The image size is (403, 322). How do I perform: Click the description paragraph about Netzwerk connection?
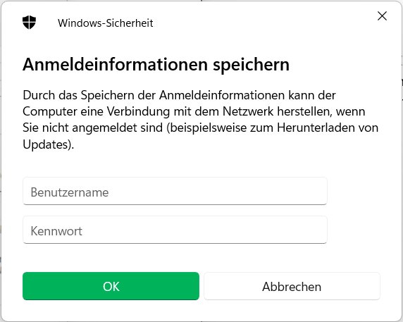201,120
